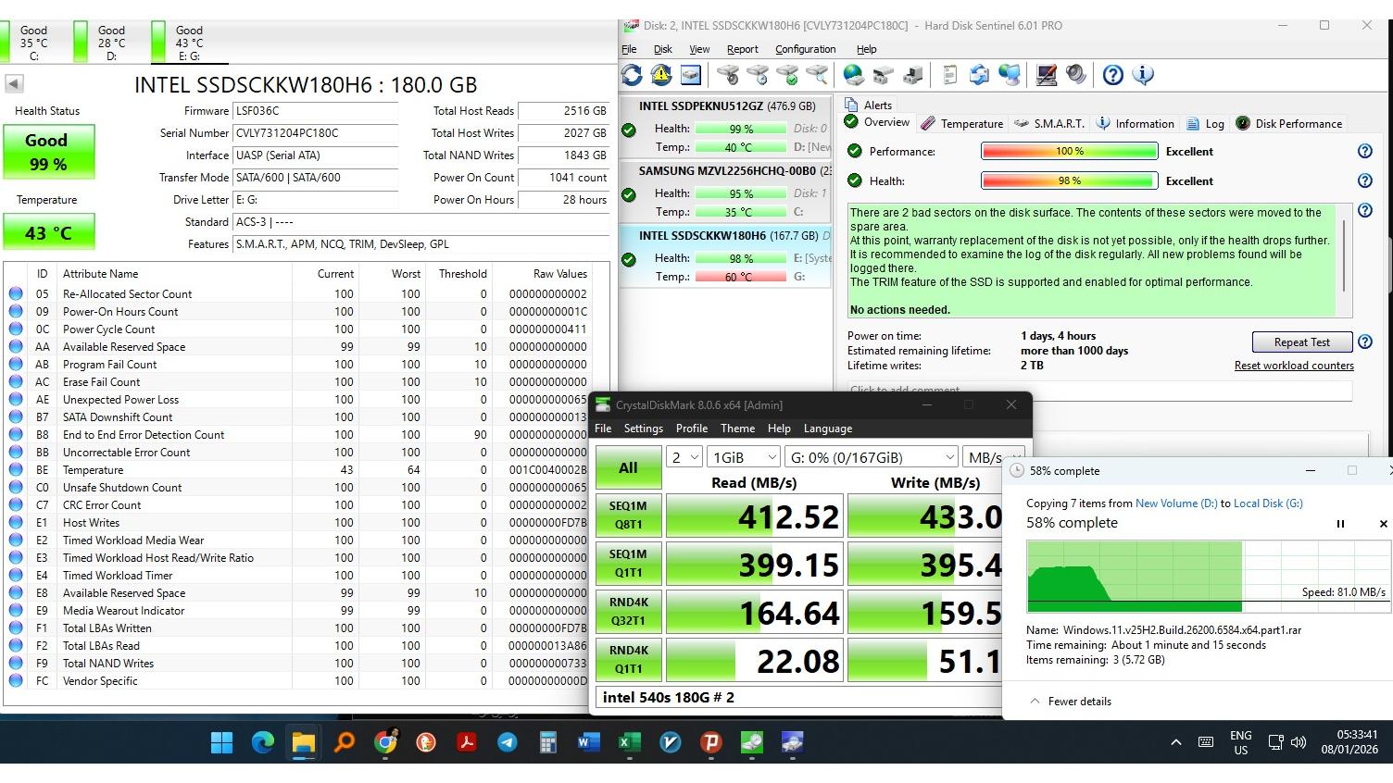Select the SAMSUNG MZVL2256HCHQ disk entry

[x=726, y=171]
